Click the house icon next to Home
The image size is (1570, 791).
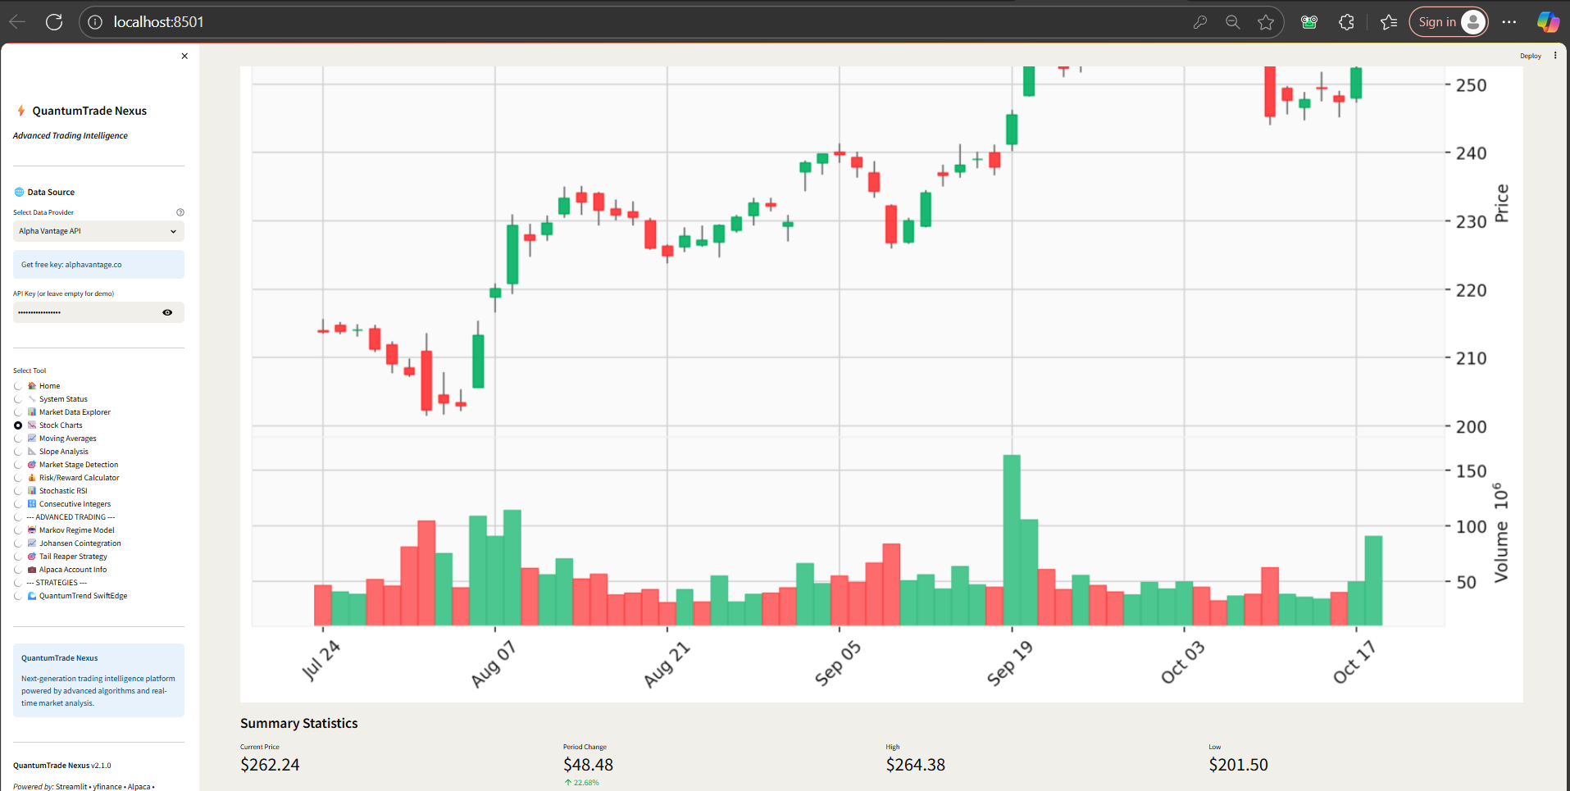point(32,385)
